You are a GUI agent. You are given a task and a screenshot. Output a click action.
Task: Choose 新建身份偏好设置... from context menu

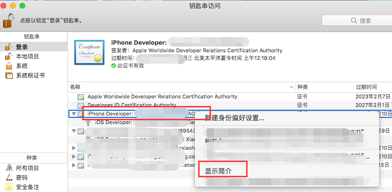234,118
